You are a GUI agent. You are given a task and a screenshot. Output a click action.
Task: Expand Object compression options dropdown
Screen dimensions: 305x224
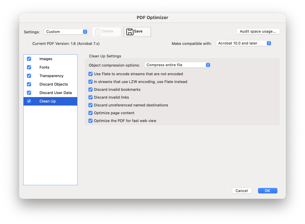click(x=177, y=65)
